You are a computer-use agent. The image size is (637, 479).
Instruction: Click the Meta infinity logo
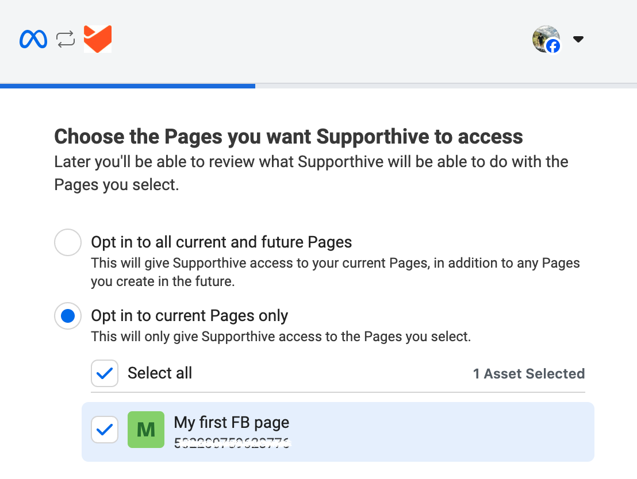[33, 40]
